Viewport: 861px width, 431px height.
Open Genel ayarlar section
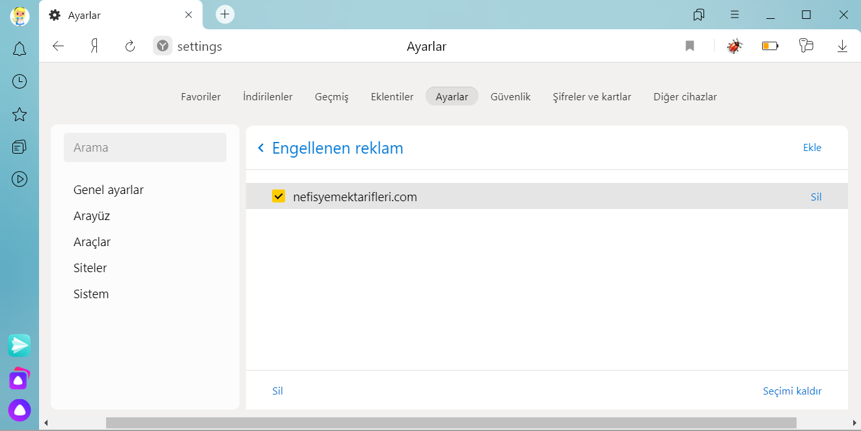(x=109, y=190)
